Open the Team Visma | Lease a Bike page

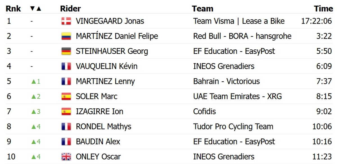point(239,21)
